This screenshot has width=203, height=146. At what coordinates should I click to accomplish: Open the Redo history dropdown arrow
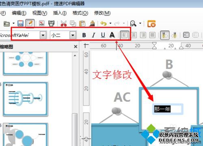point(124,23)
